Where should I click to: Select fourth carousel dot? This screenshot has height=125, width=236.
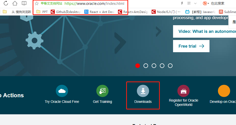click(162, 66)
